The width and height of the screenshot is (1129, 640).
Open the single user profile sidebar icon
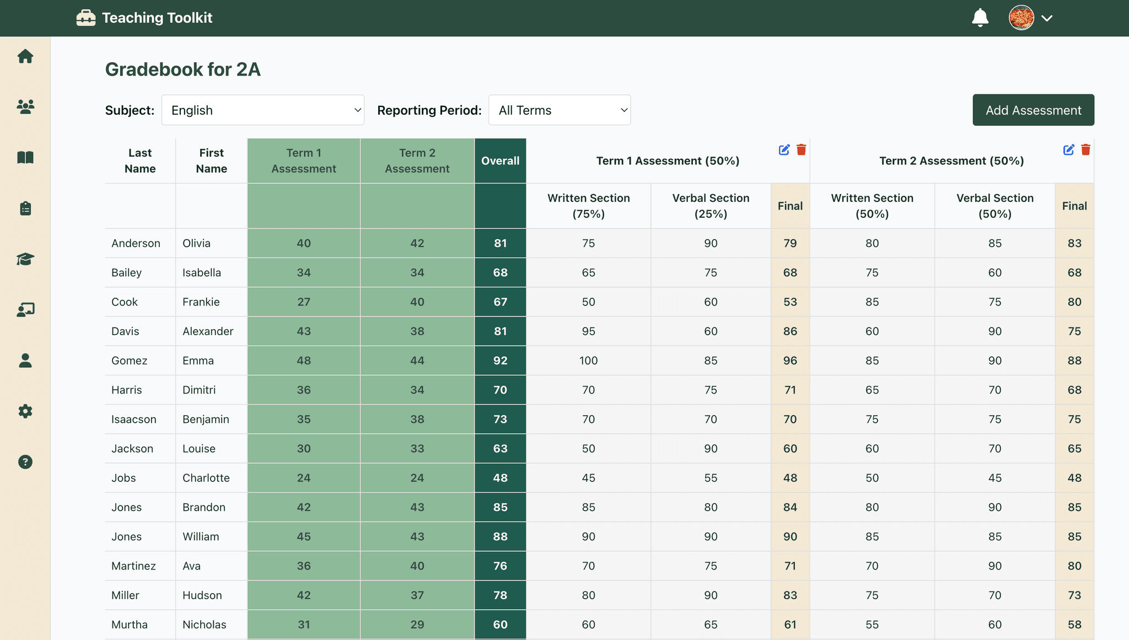pos(25,361)
